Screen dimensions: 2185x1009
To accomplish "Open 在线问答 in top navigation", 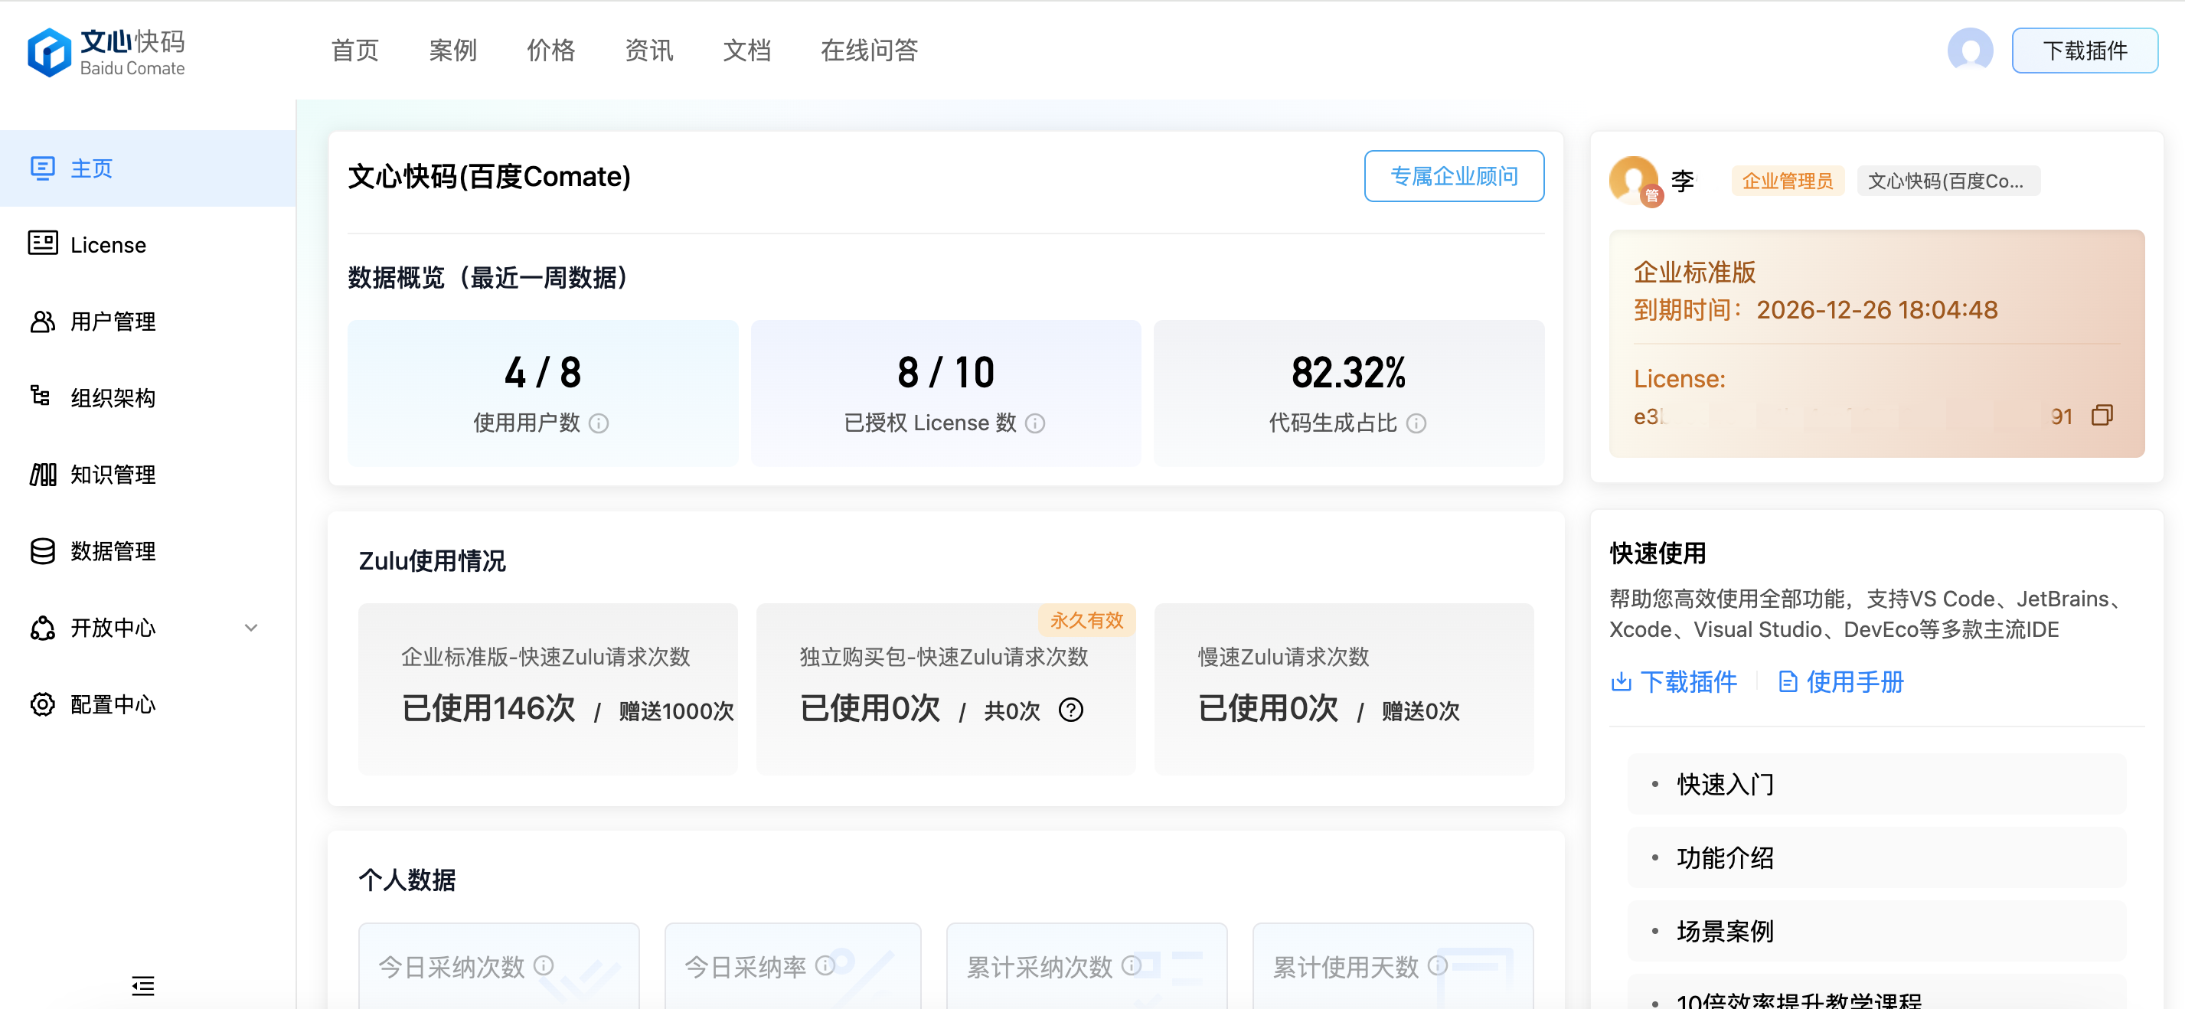I will pos(870,50).
